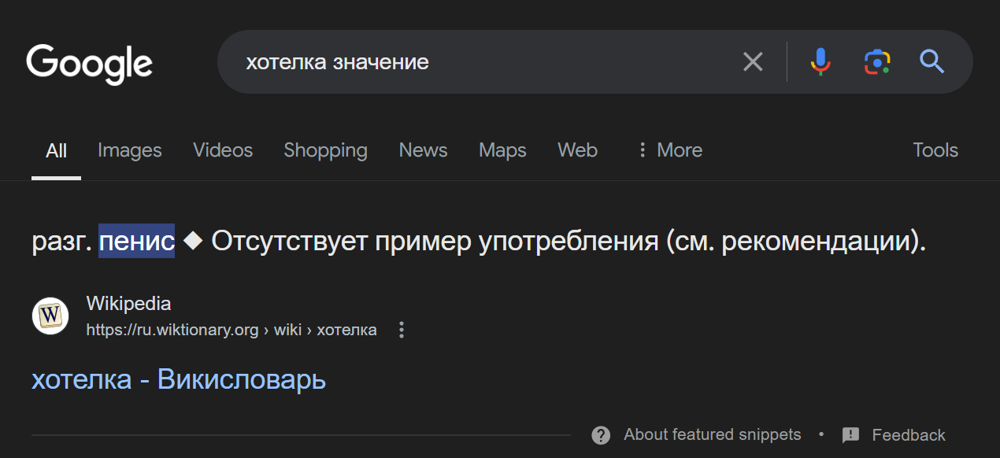Open the Maps tab
This screenshot has width=1000, height=458.
(x=502, y=150)
